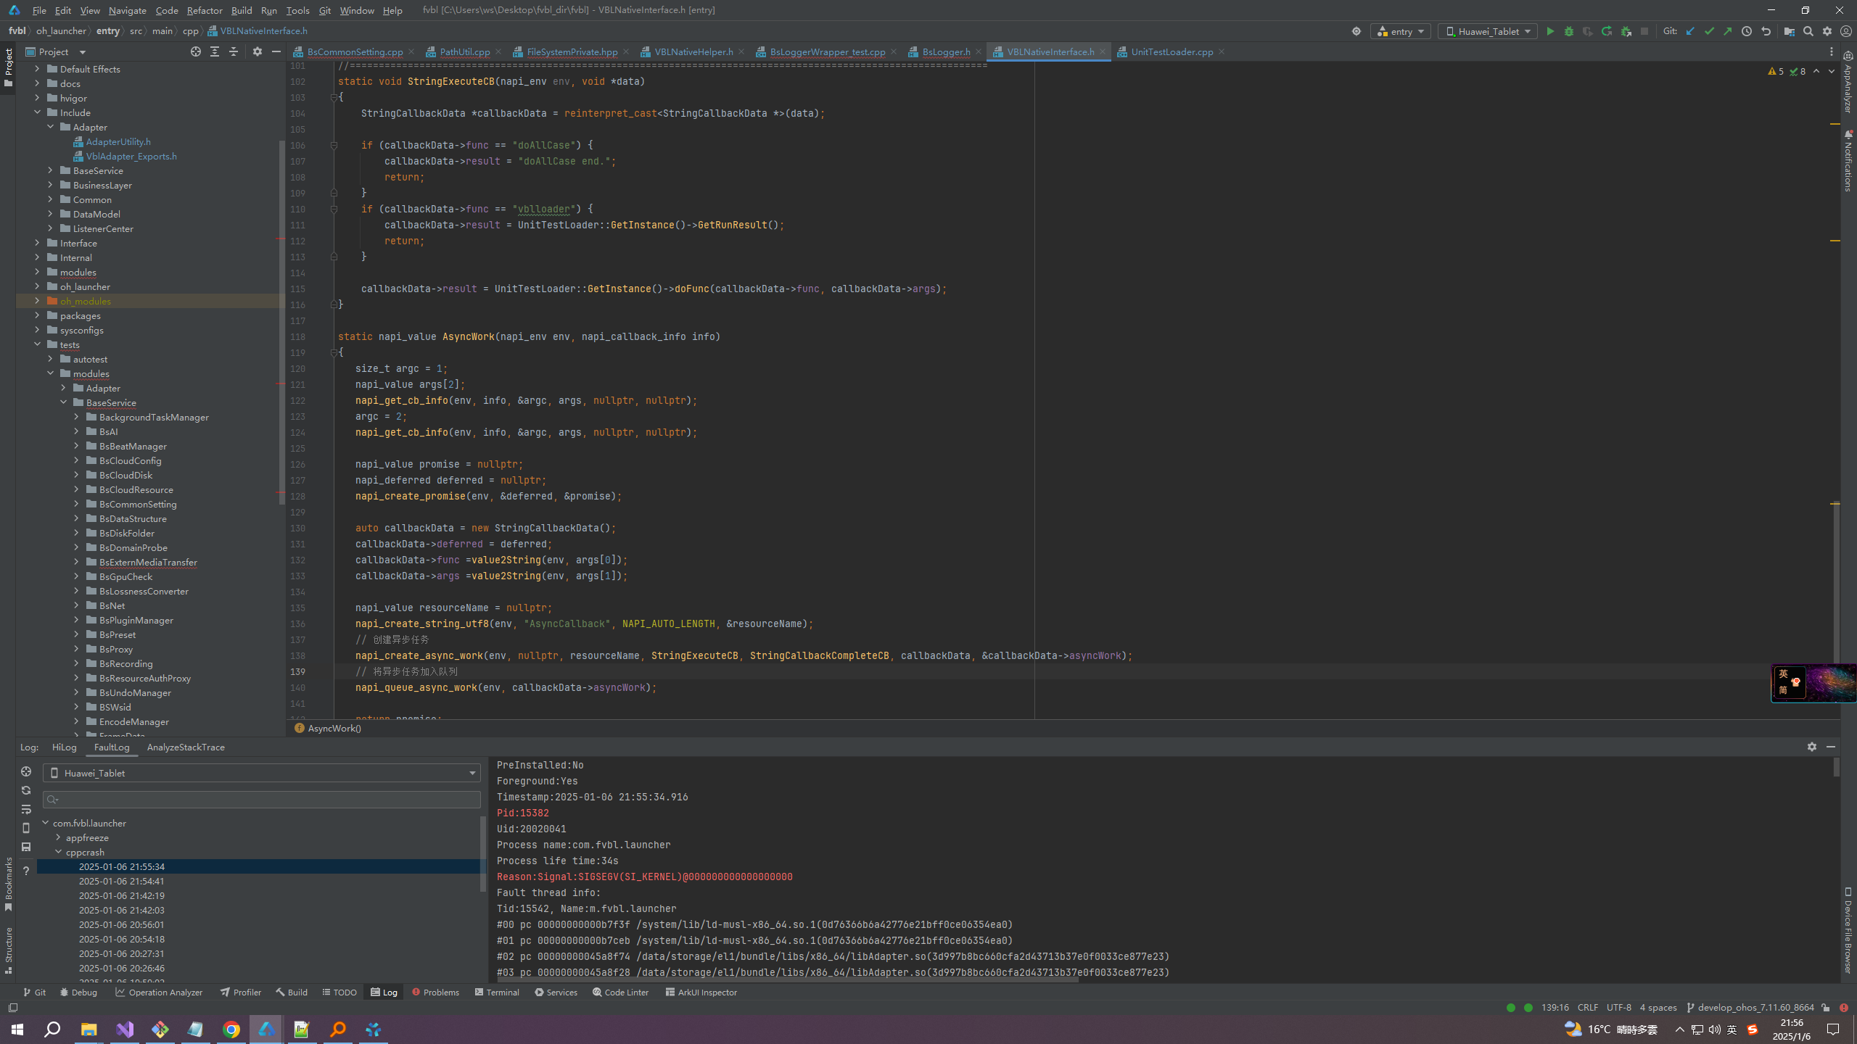
Task: Collapse the Include folder
Action: 37,112
